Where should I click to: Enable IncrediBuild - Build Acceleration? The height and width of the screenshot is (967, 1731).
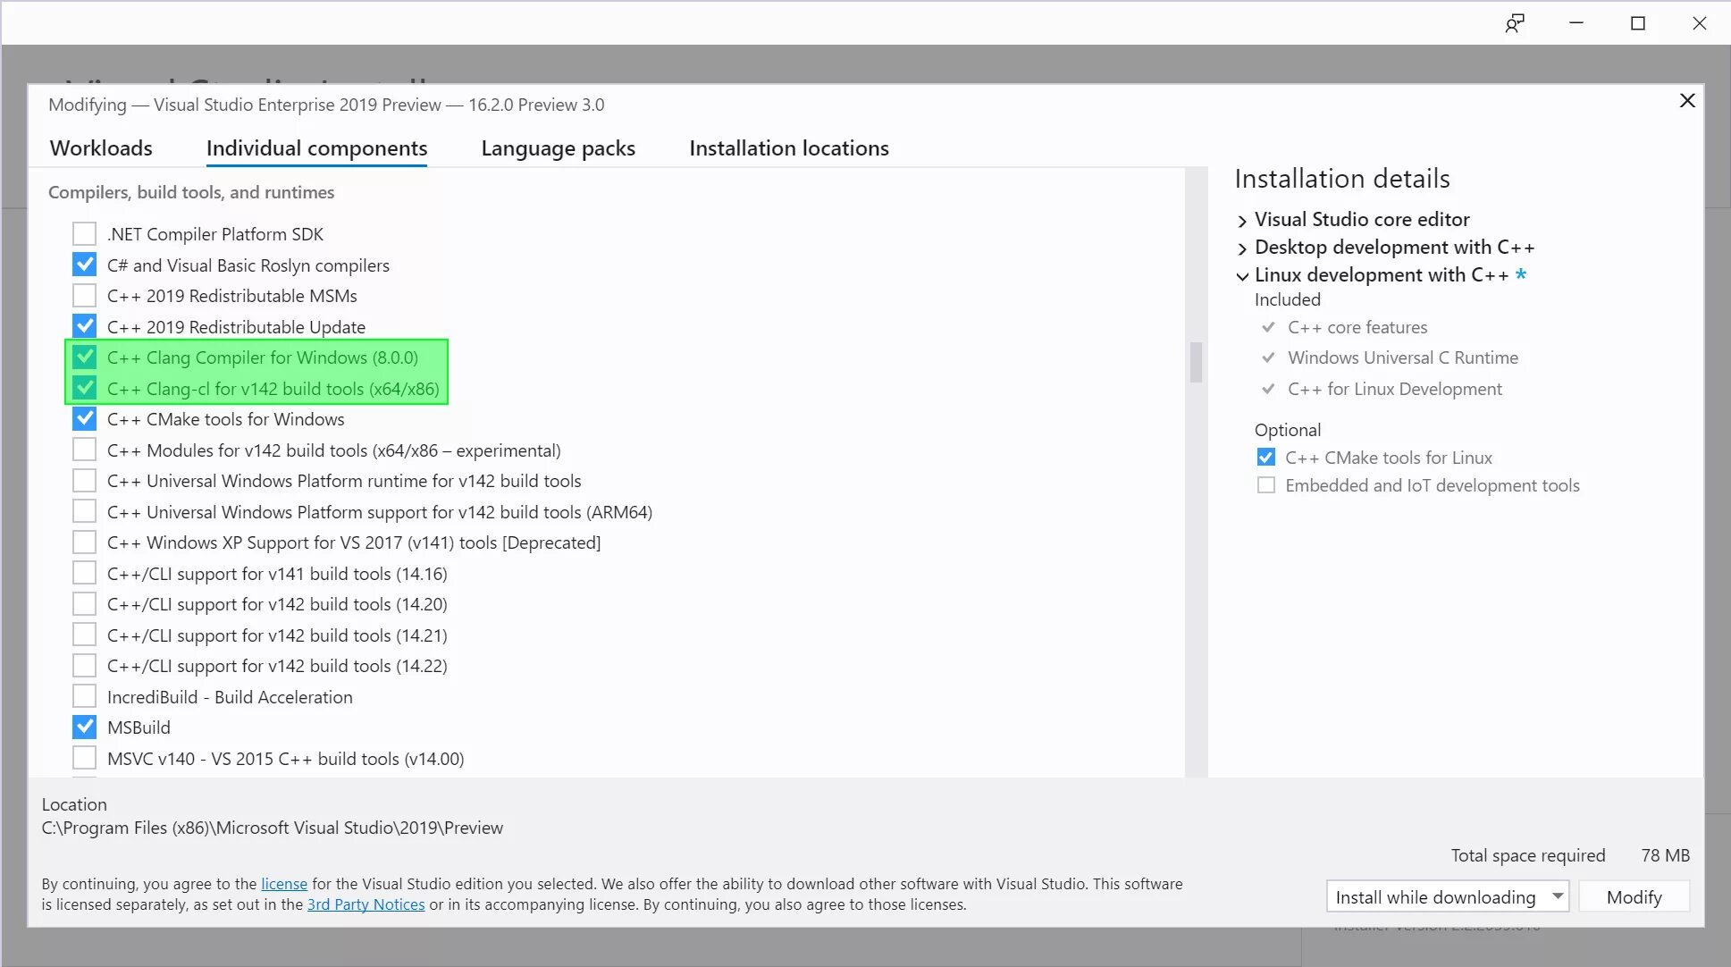click(84, 696)
